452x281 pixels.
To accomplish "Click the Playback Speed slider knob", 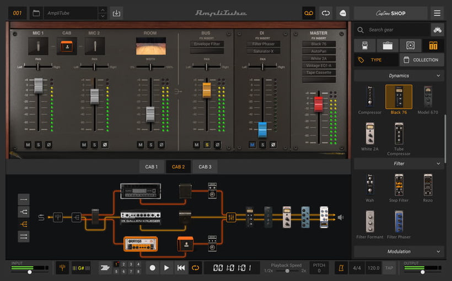I will coord(287,271).
